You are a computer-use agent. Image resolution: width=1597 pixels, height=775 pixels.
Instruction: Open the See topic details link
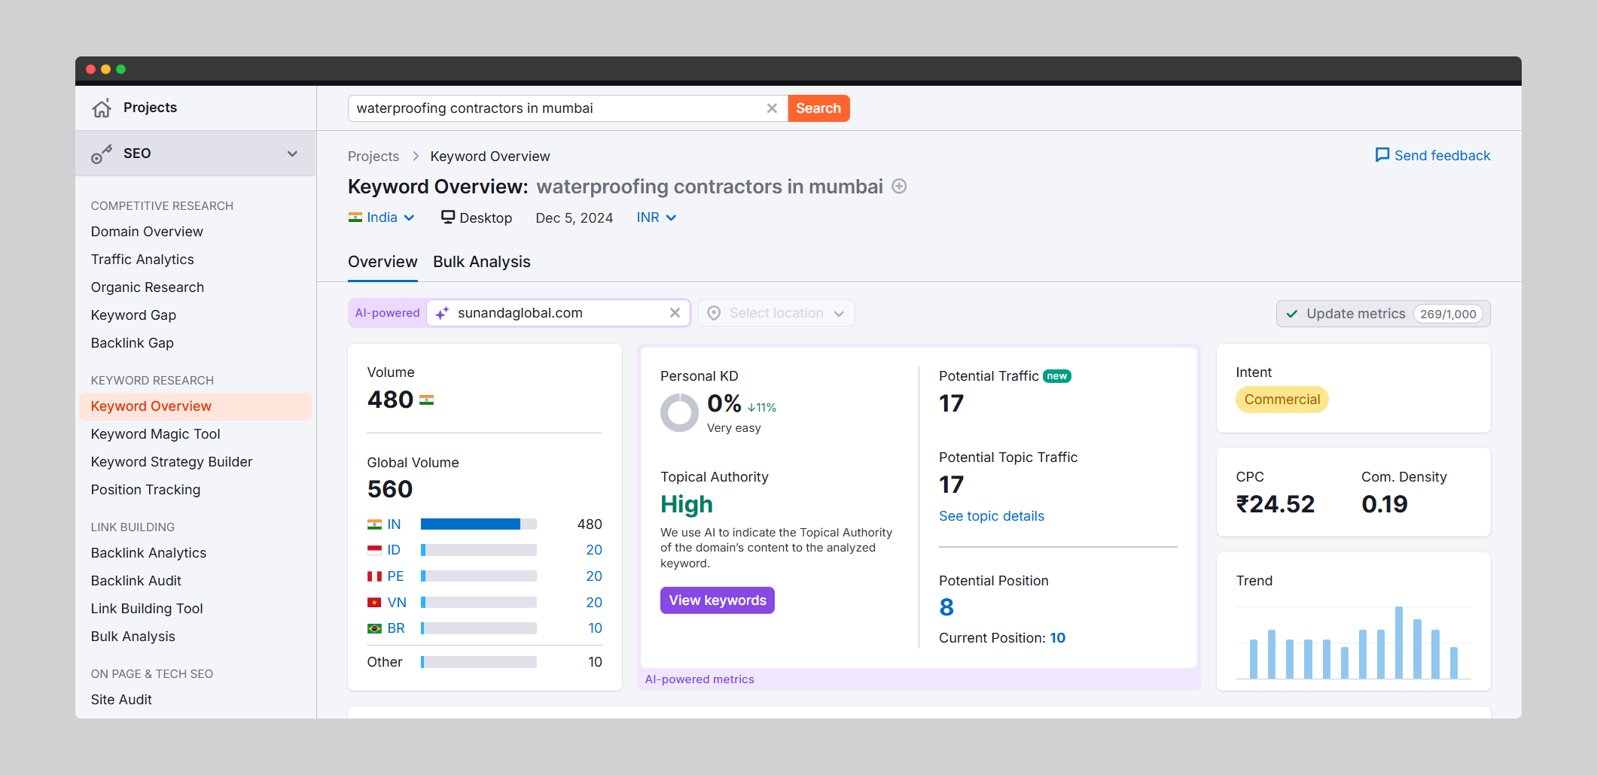click(991, 516)
